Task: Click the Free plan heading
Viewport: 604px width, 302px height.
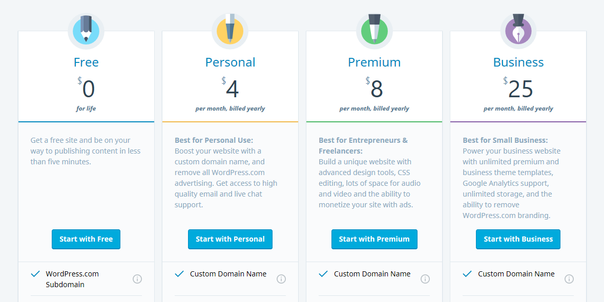Action: click(86, 62)
